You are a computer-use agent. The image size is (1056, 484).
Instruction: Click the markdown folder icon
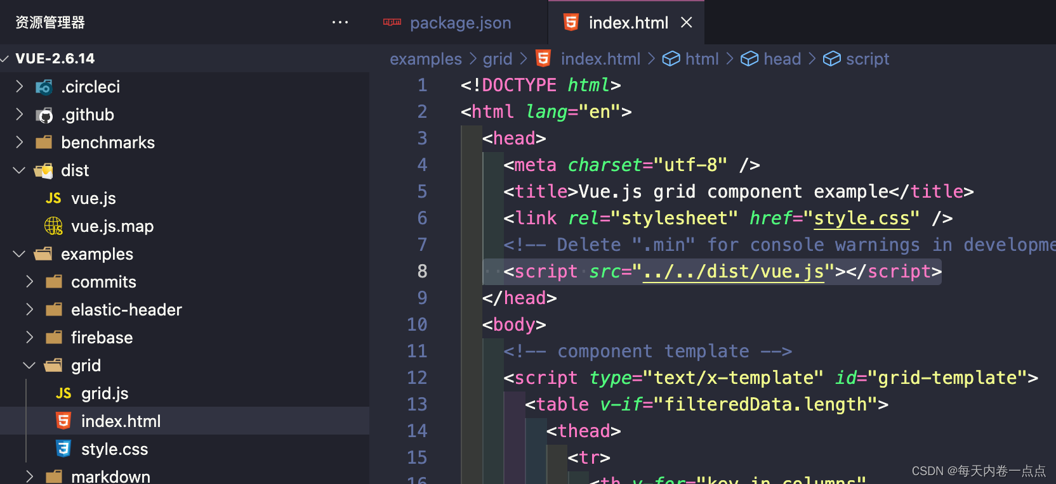[x=54, y=476]
